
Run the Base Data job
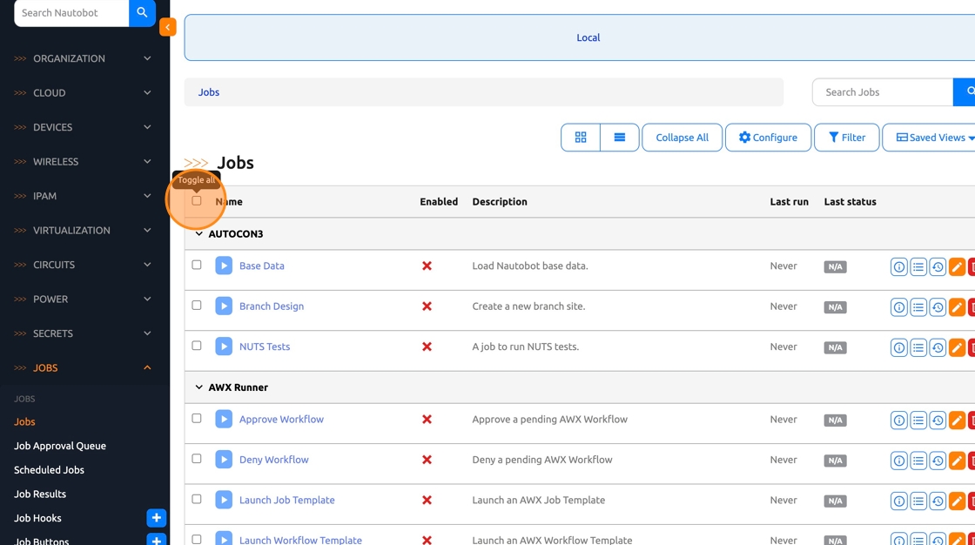tap(224, 266)
